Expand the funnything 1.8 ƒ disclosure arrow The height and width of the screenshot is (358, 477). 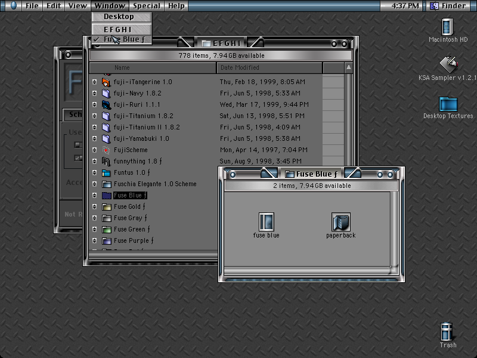[94, 161]
